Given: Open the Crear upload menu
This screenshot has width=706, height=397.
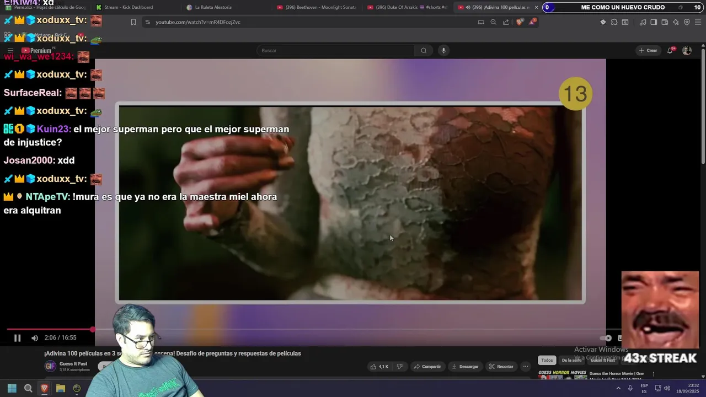Looking at the screenshot, I should (648, 51).
